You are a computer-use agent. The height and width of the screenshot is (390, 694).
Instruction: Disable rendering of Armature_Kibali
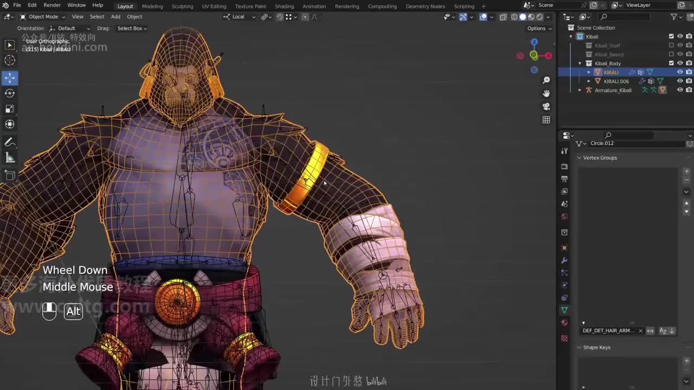(689, 90)
